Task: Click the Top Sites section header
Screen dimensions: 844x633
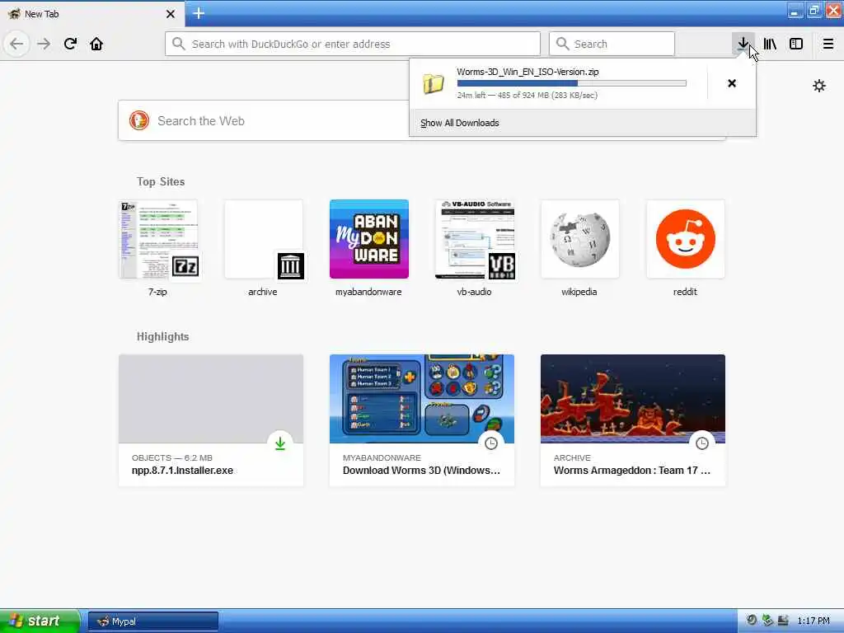Action: 161,181
